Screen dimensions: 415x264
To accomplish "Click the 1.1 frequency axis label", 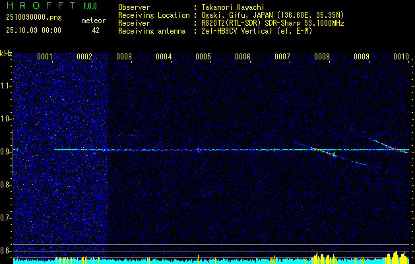I will (6, 86).
